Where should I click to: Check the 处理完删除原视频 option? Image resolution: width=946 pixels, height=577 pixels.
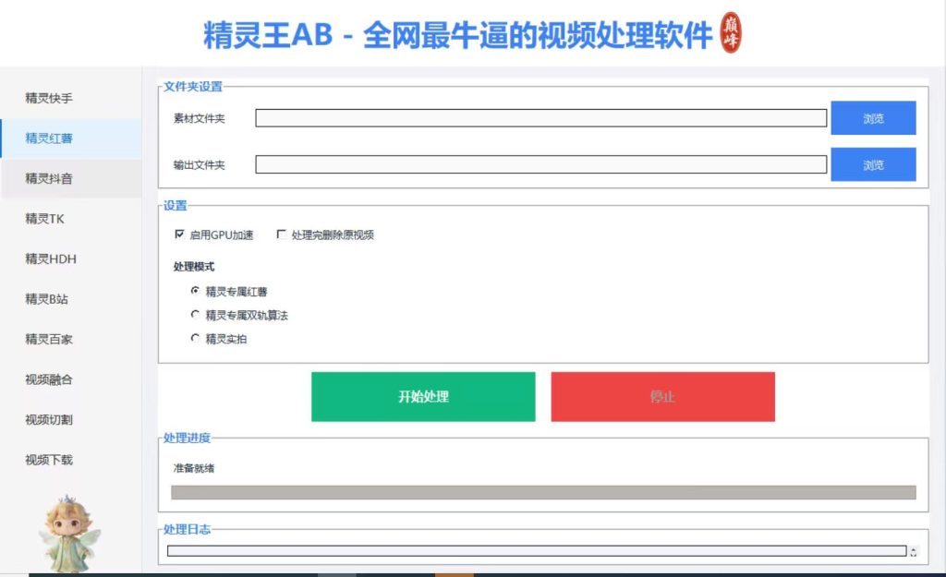click(x=281, y=234)
